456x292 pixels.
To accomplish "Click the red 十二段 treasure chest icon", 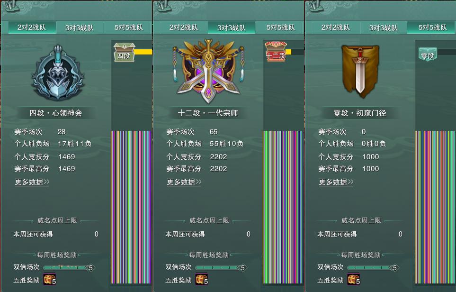I will tap(276, 51).
